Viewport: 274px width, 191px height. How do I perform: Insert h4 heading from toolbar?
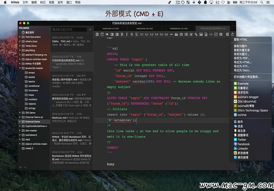[x=157, y=34]
